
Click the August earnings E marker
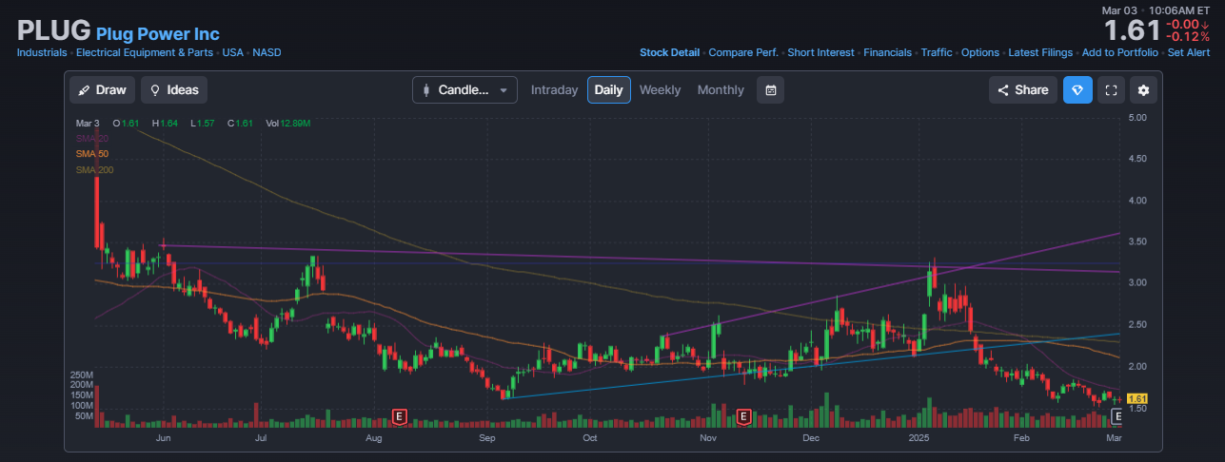[400, 415]
